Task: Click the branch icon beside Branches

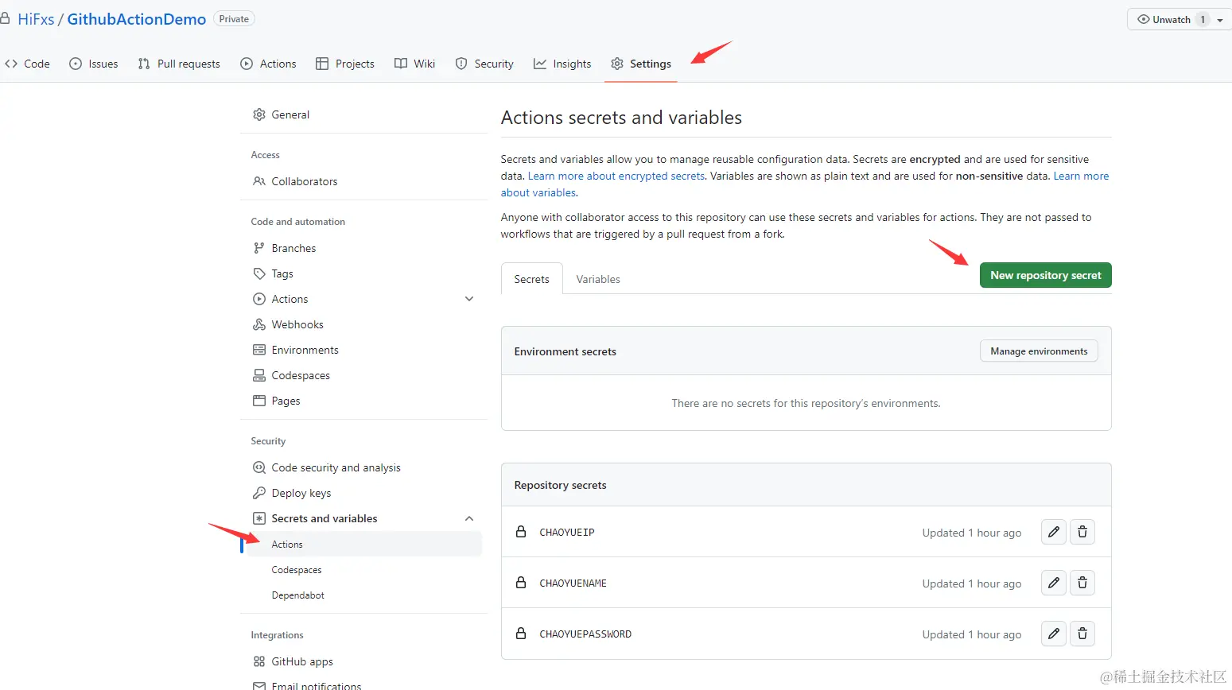Action: (x=259, y=248)
